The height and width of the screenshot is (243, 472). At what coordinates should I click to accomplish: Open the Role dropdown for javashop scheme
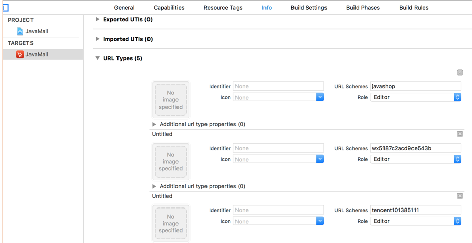pos(416,97)
